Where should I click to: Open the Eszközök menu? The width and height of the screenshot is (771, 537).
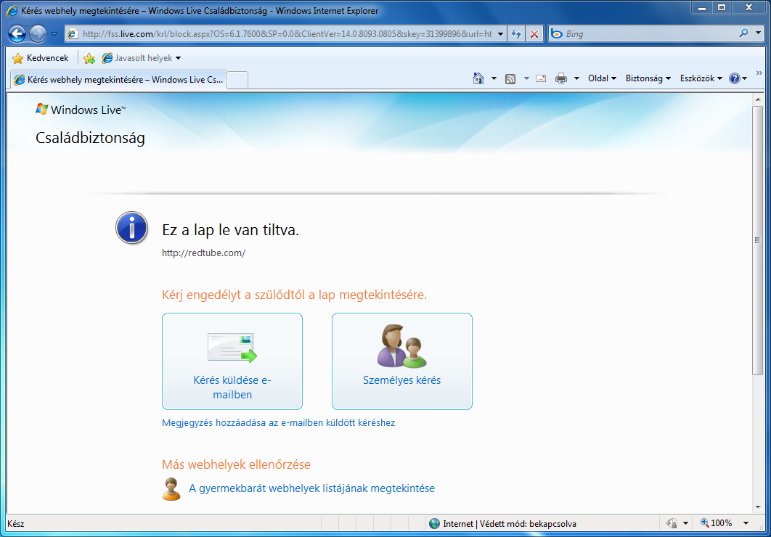[701, 78]
